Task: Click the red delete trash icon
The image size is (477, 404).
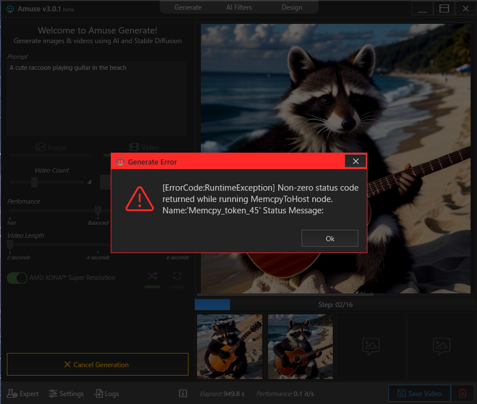Action: [x=463, y=393]
